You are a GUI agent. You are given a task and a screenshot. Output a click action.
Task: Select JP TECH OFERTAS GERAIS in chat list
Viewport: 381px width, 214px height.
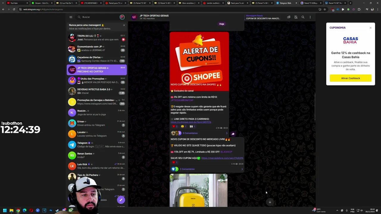(97, 70)
